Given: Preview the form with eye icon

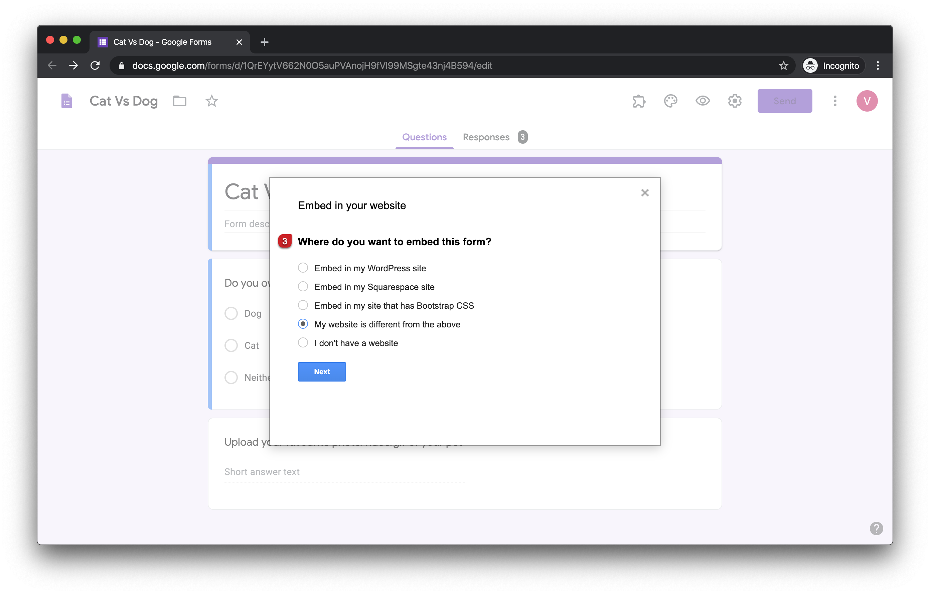Looking at the screenshot, I should [703, 101].
